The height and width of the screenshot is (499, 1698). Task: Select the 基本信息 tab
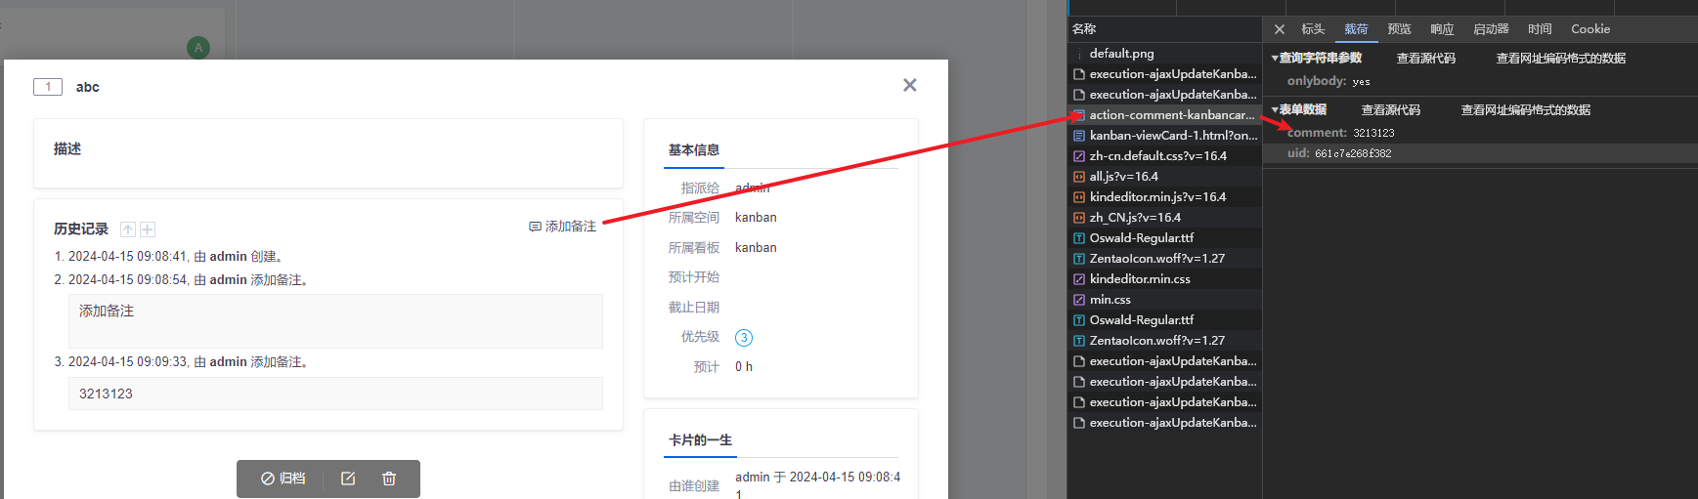[694, 150]
